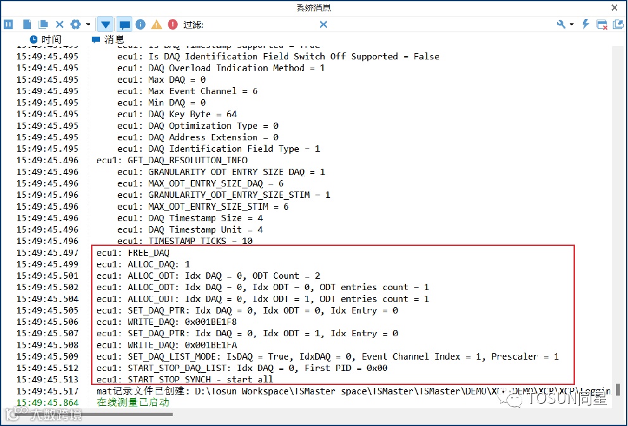Screen dimensions: 628x426
Task: Open the wrench tools icon
Action: [x=561, y=25]
